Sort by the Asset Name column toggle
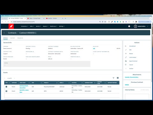The image size is (153, 115). (x=29, y=83)
